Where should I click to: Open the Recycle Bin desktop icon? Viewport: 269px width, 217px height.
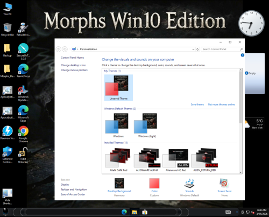click(x=8, y=30)
